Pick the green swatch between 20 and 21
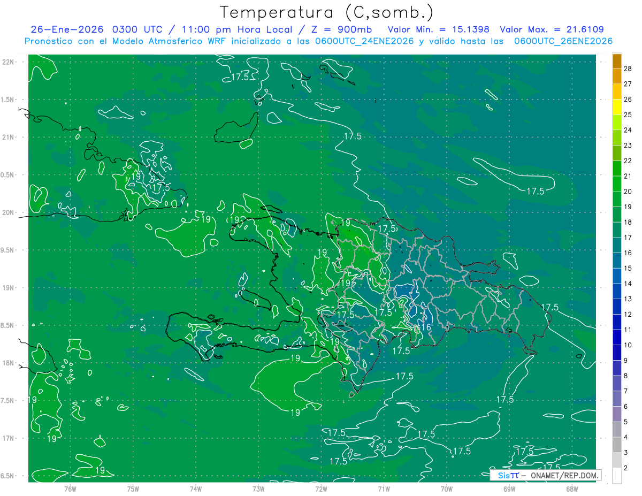The width and height of the screenshot is (642, 496). point(617,184)
